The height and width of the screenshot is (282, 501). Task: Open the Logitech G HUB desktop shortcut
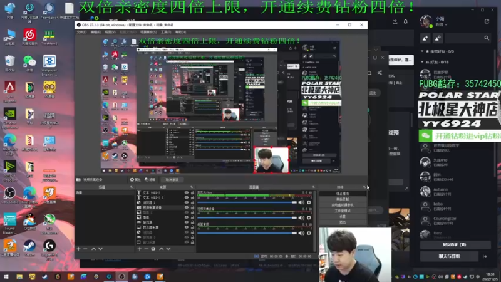coord(49,250)
